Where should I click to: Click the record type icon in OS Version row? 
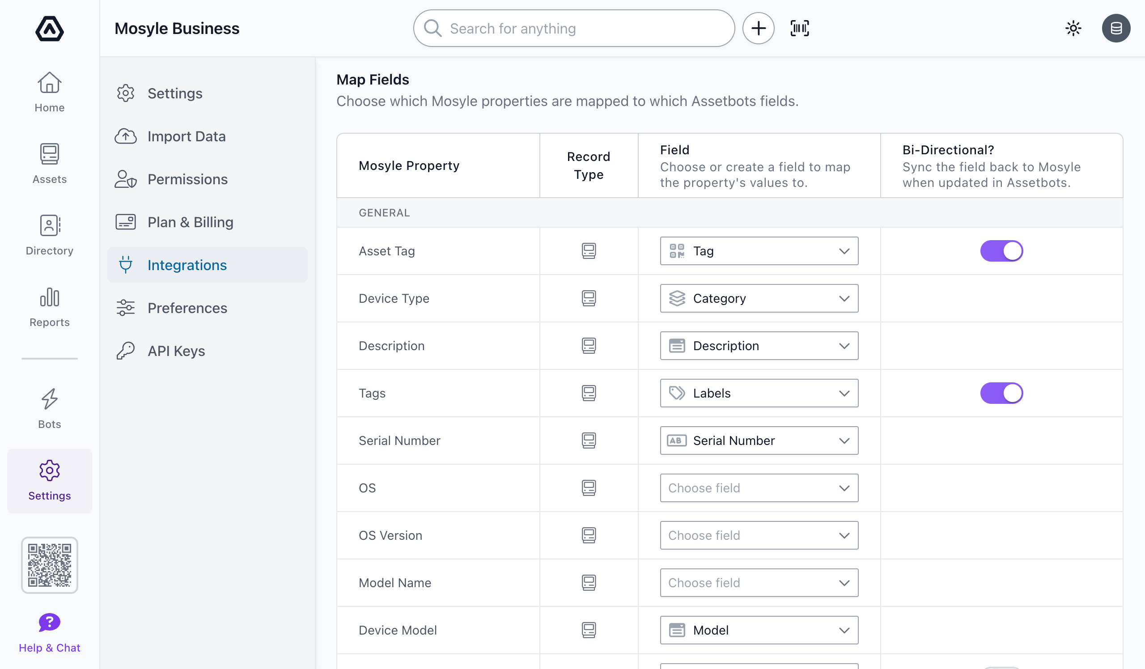tap(589, 535)
